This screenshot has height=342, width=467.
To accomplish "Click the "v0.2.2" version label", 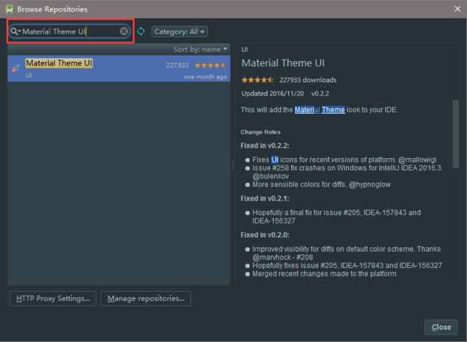I will coord(320,93).
